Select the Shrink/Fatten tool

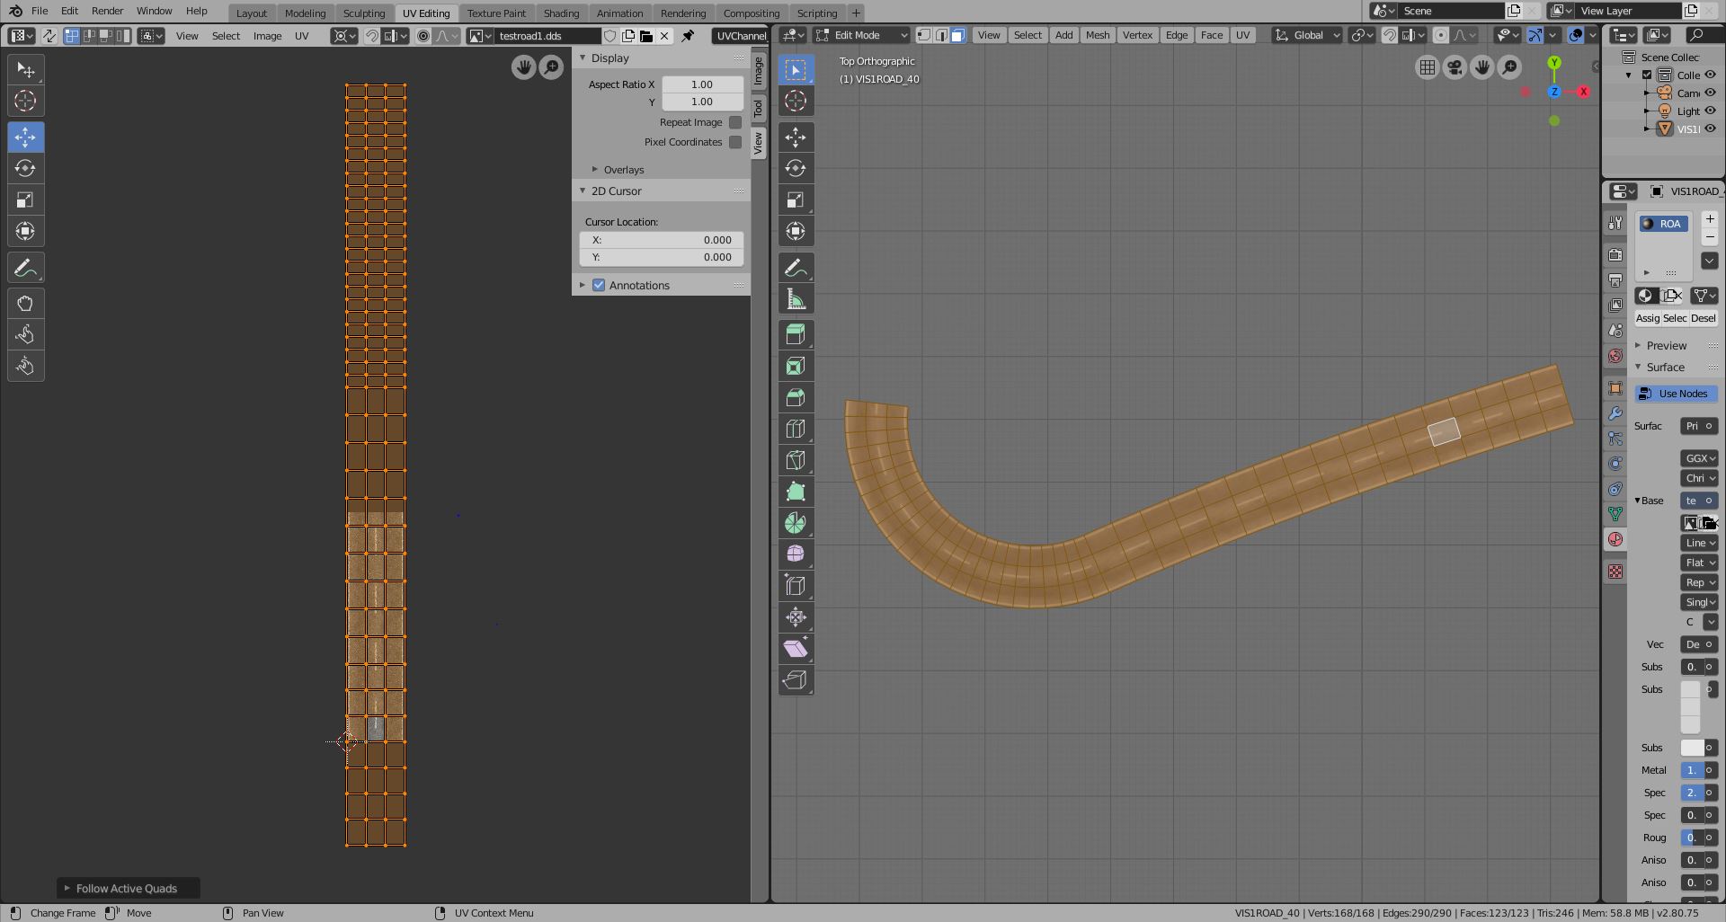click(796, 617)
